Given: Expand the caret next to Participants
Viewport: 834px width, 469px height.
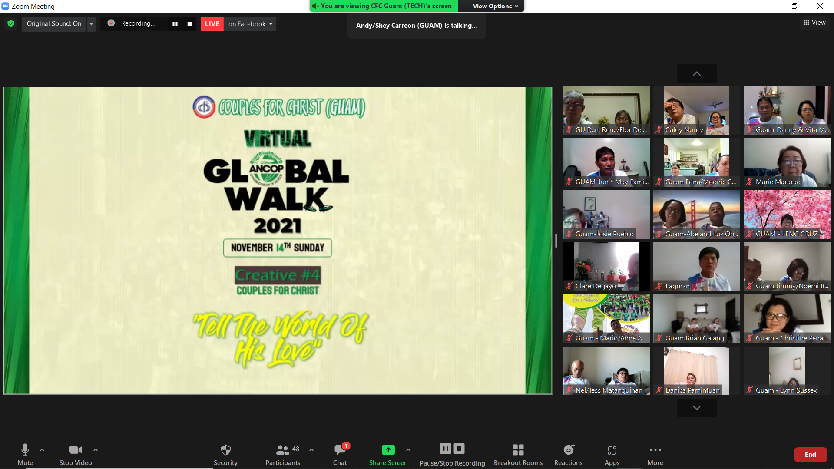Looking at the screenshot, I should 311,450.
